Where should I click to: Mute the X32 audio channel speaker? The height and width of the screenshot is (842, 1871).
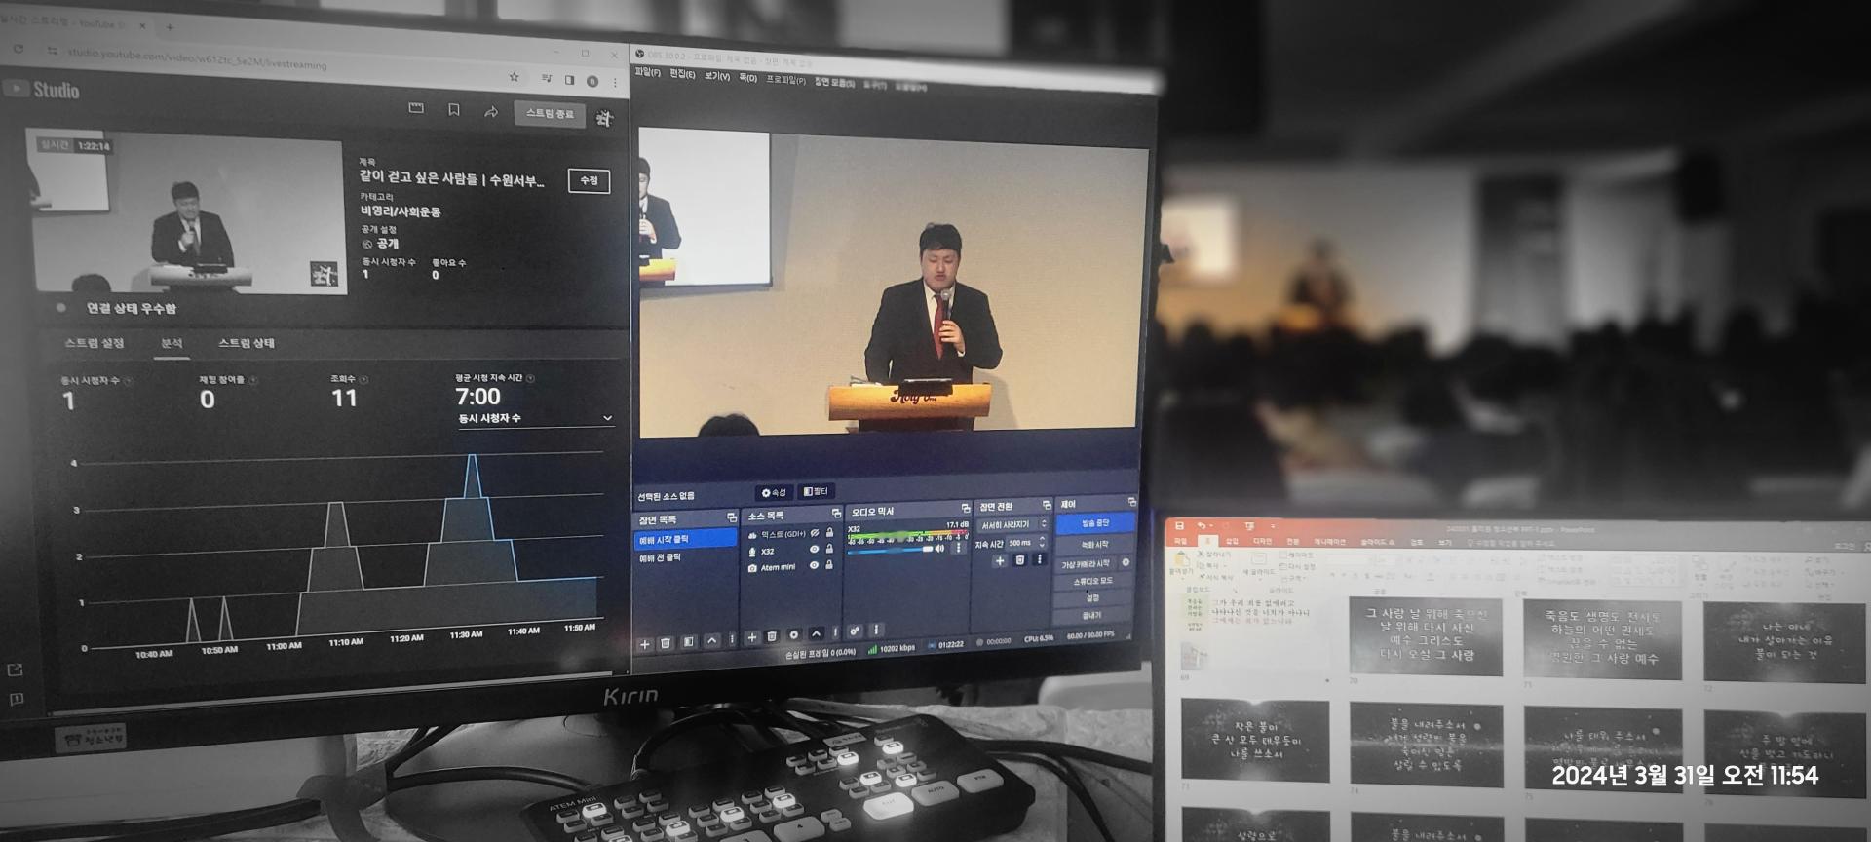pyautogui.click(x=940, y=548)
